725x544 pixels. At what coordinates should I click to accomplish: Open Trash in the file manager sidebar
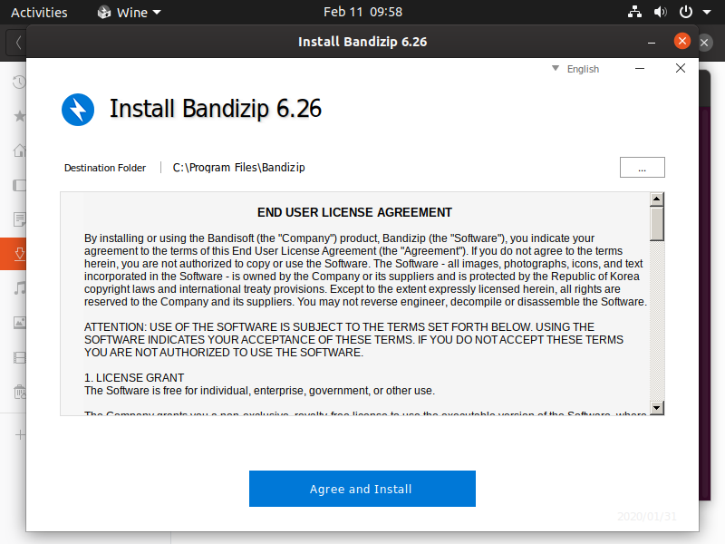[x=18, y=392]
